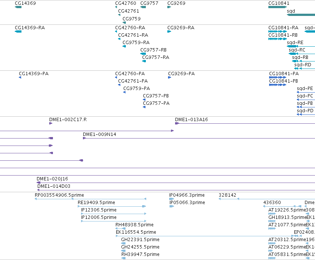This screenshot has width=315, height=260.
Task: Select the sqd-PB protein label
Action: [x=305, y=103]
